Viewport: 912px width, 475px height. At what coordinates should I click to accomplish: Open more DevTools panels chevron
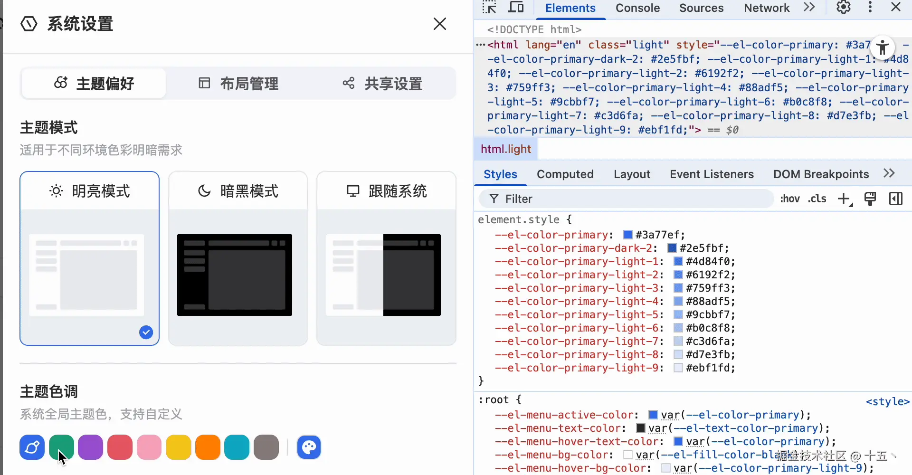tap(809, 7)
